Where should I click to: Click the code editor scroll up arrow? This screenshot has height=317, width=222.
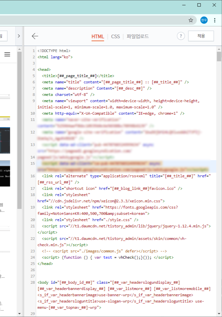pos(219,49)
